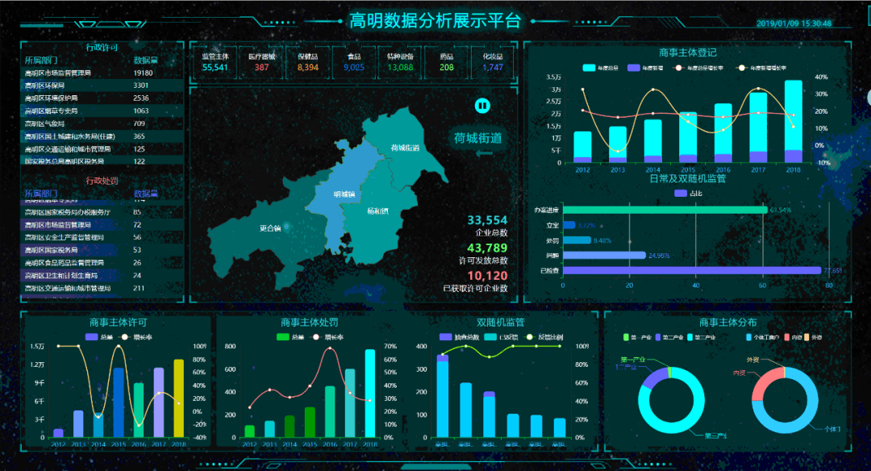Toggle 抽查总数 legend in 双随机监管 chart
Image resolution: width=871 pixels, height=471 pixels.
(456, 336)
